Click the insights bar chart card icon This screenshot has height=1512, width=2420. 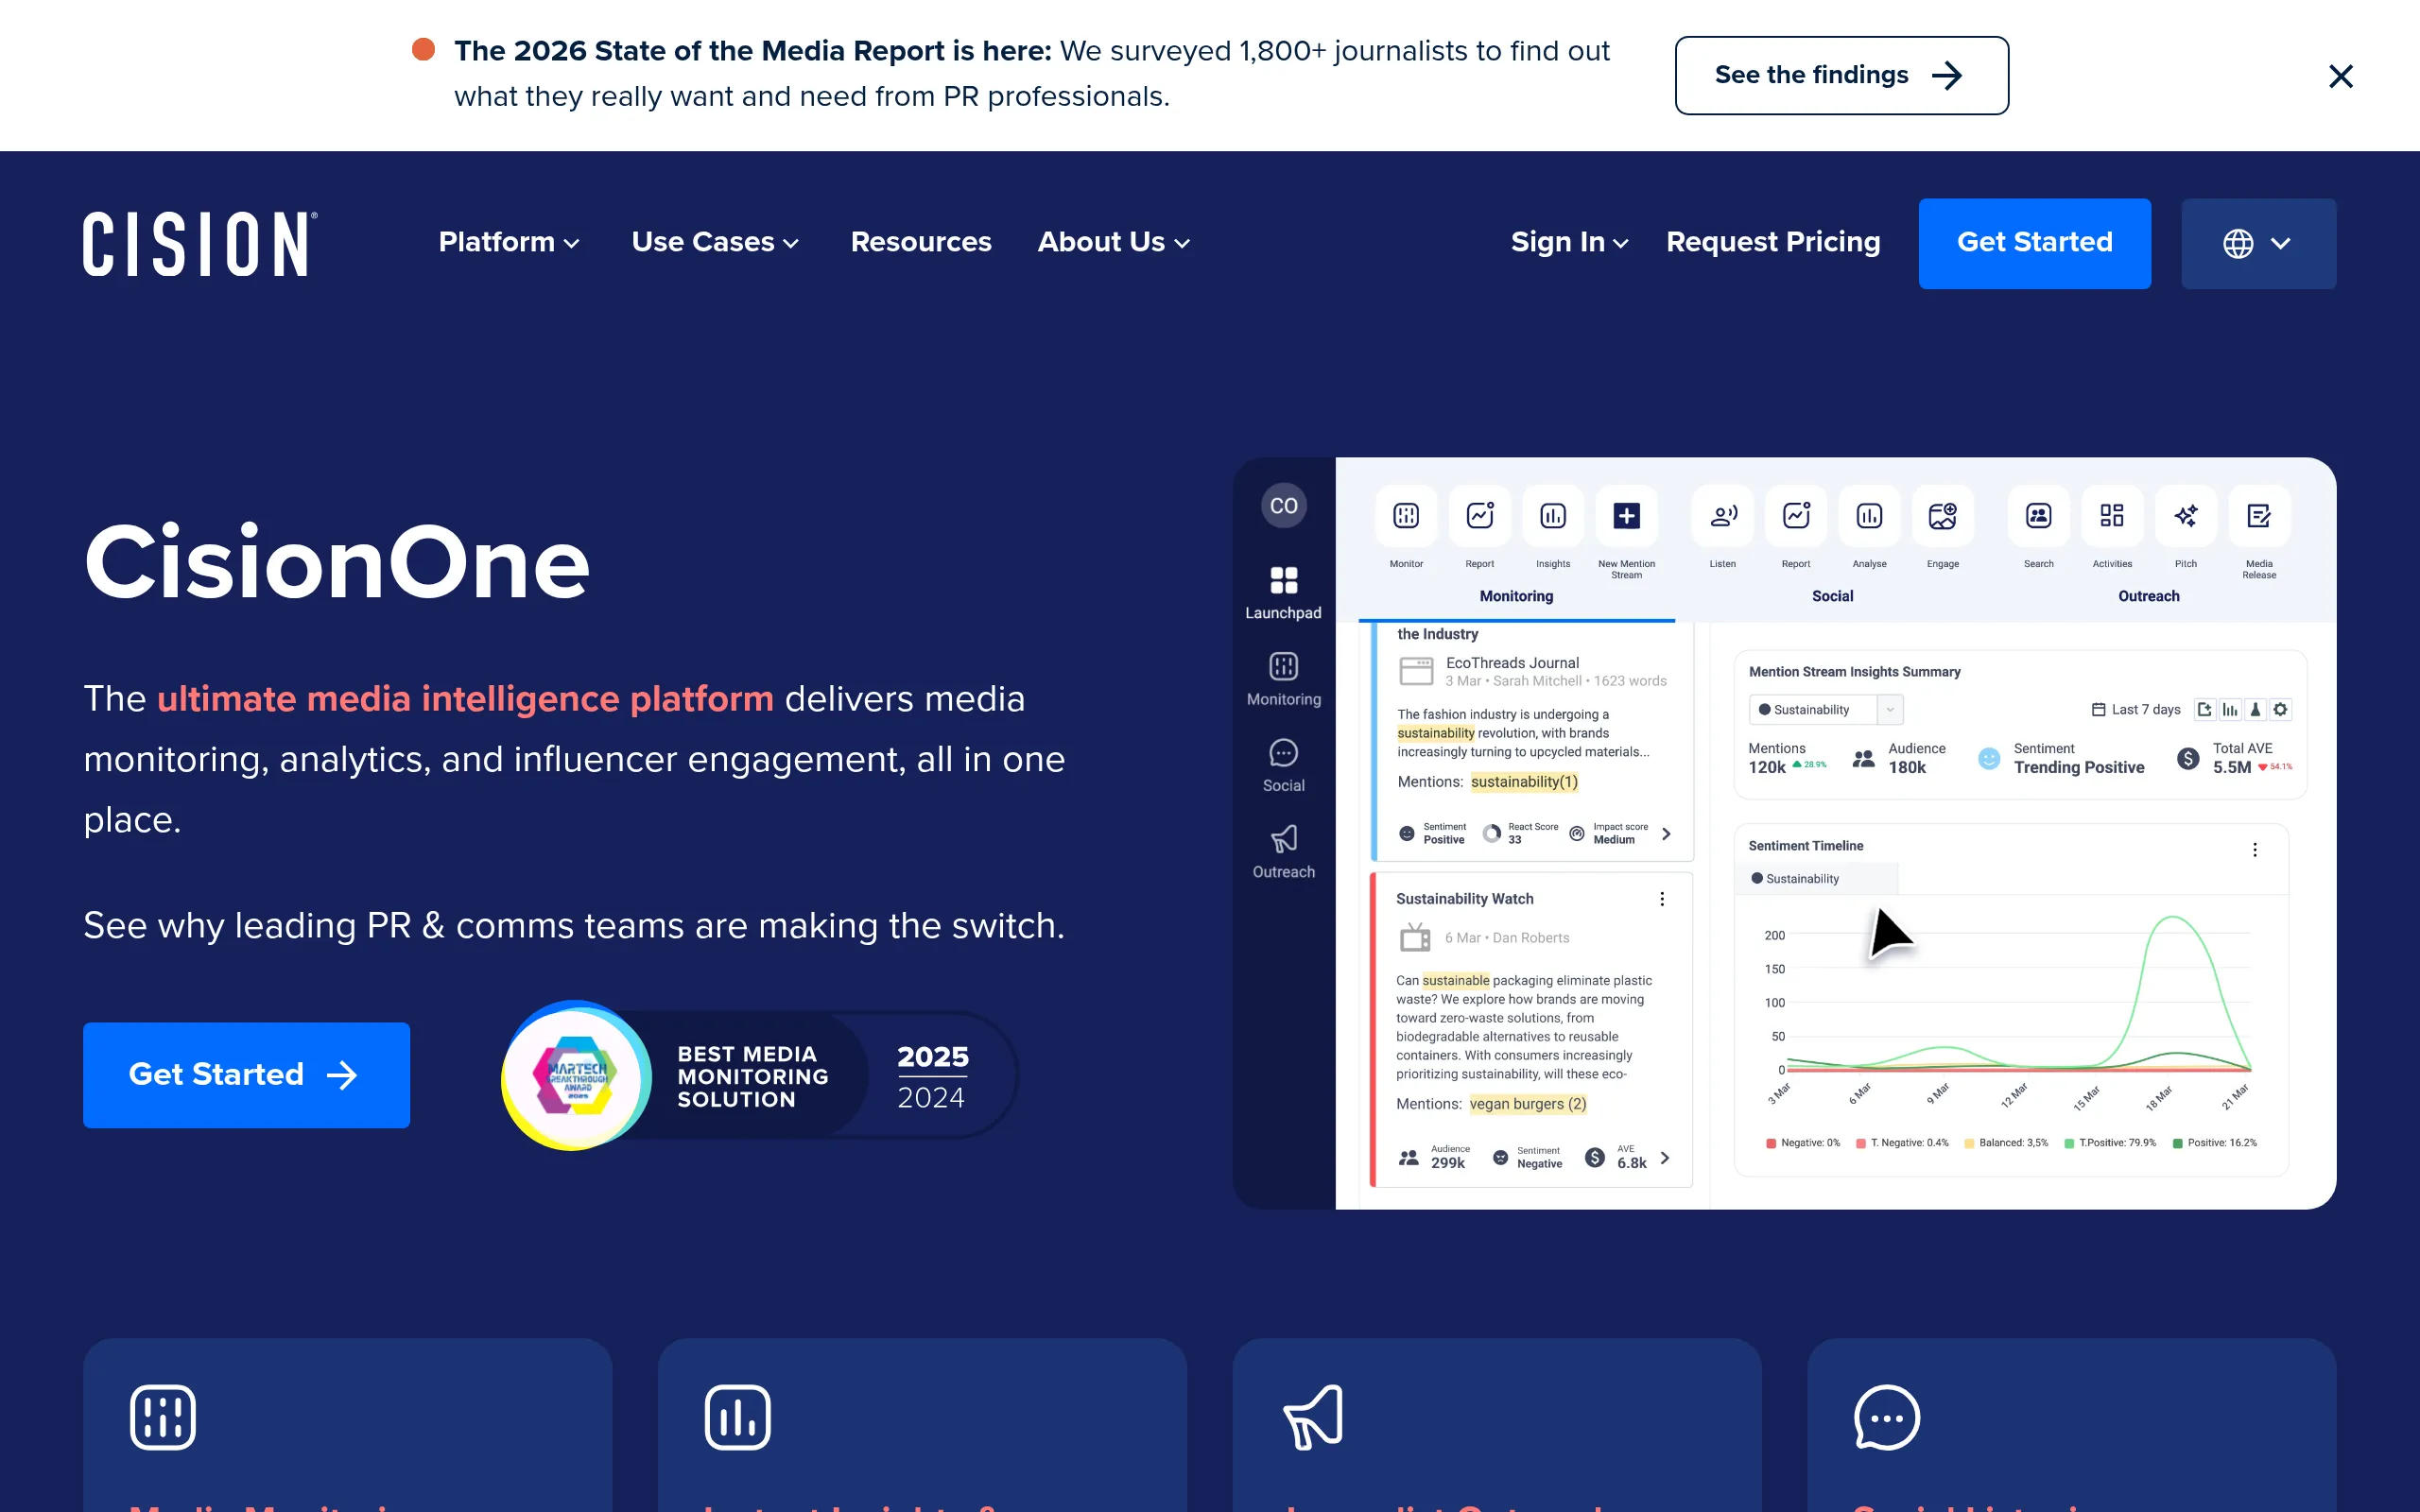click(x=738, y=1417)
